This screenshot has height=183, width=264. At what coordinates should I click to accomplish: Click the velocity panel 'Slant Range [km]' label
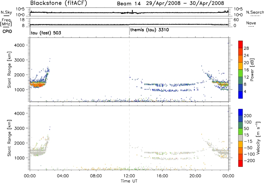coord(9,138)
